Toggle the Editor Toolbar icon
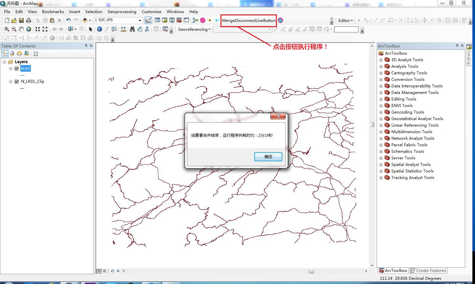Screen dimensions: 475x284 coord(148,20)
